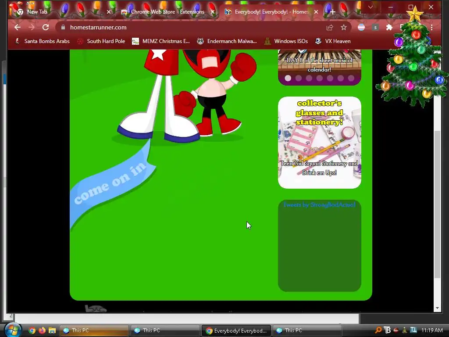Click the page vertical scrollbar thumb

pyautogui.click(x=437, y=204)
